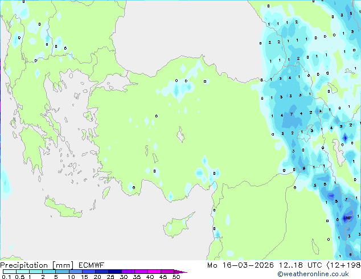The width and height of the screenshot is (361, 279).
Task: Click the 25–30 mm legend swatch
Action: 114,272
